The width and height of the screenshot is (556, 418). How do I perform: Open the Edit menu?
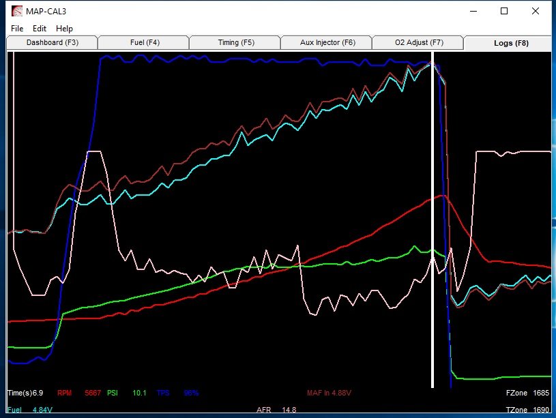click(40, 29)
